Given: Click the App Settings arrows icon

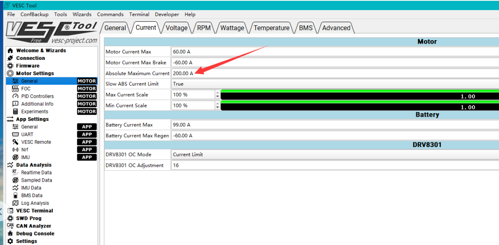Looking at the screenshot, I should coord(10,119).
